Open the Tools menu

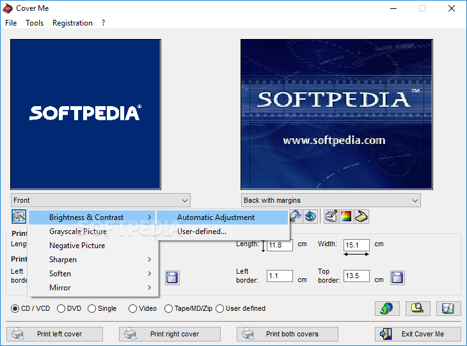point(35,23)
